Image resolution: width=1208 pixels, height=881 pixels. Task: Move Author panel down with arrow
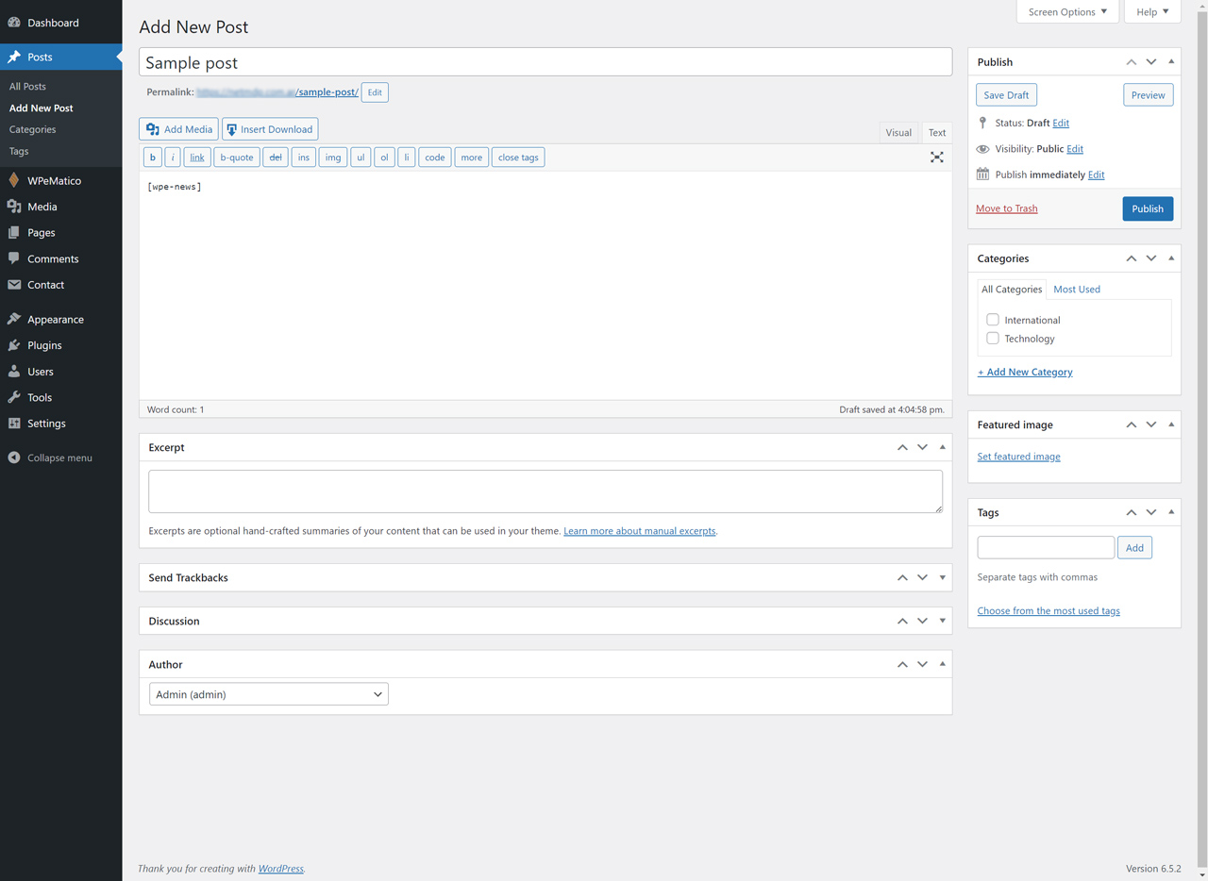pos(922,664)
